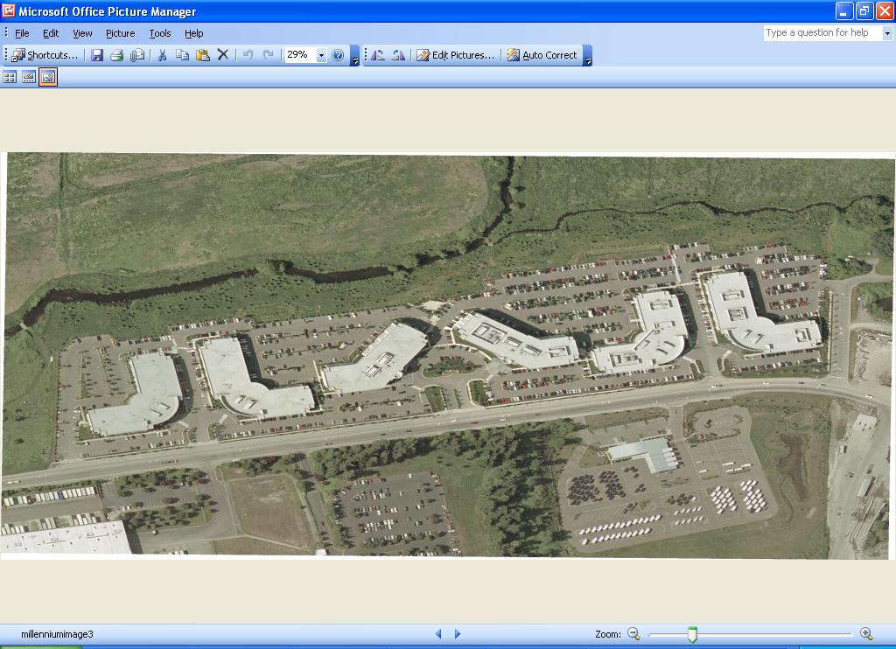The width and height of the screenshot is (896, 649).
Task: Minimize the Picture Manager window
Action: point(844,10)
